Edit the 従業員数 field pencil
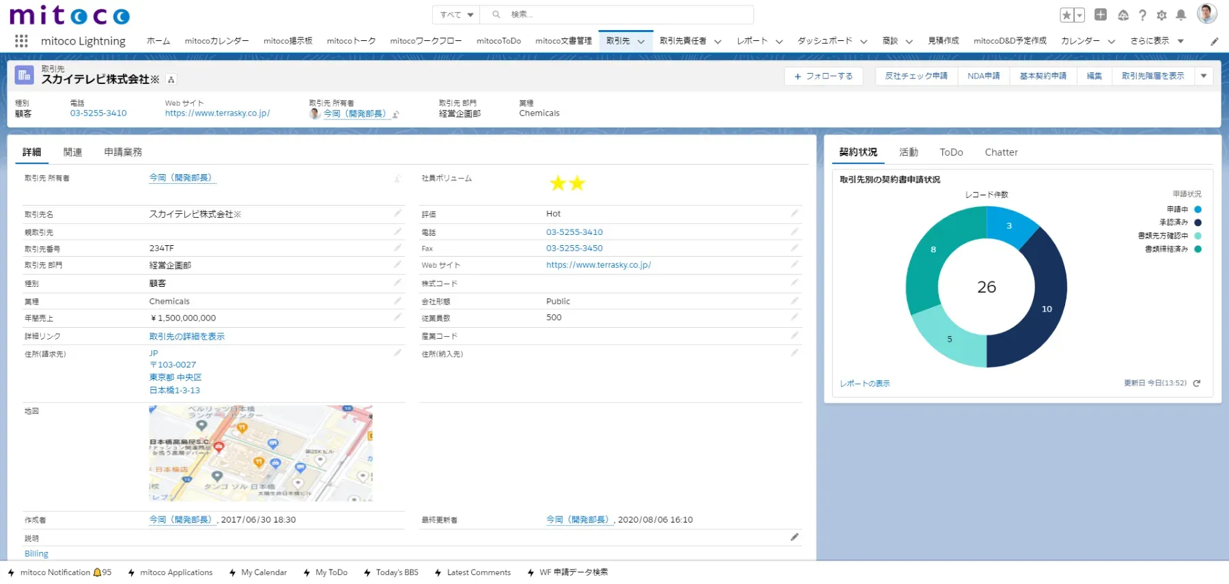The image size is (1229, 584). coord(794,317)
